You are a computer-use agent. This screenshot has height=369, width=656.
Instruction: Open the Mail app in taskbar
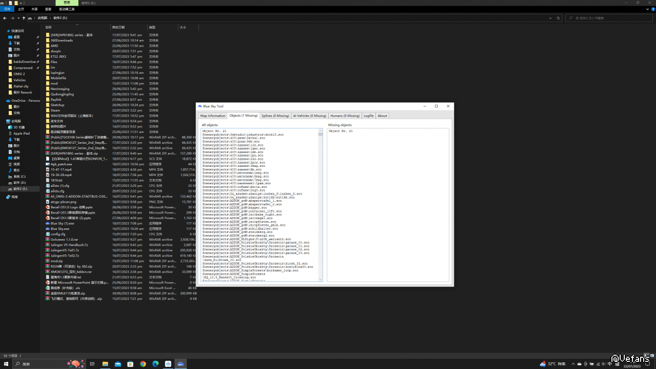(118, 364)
